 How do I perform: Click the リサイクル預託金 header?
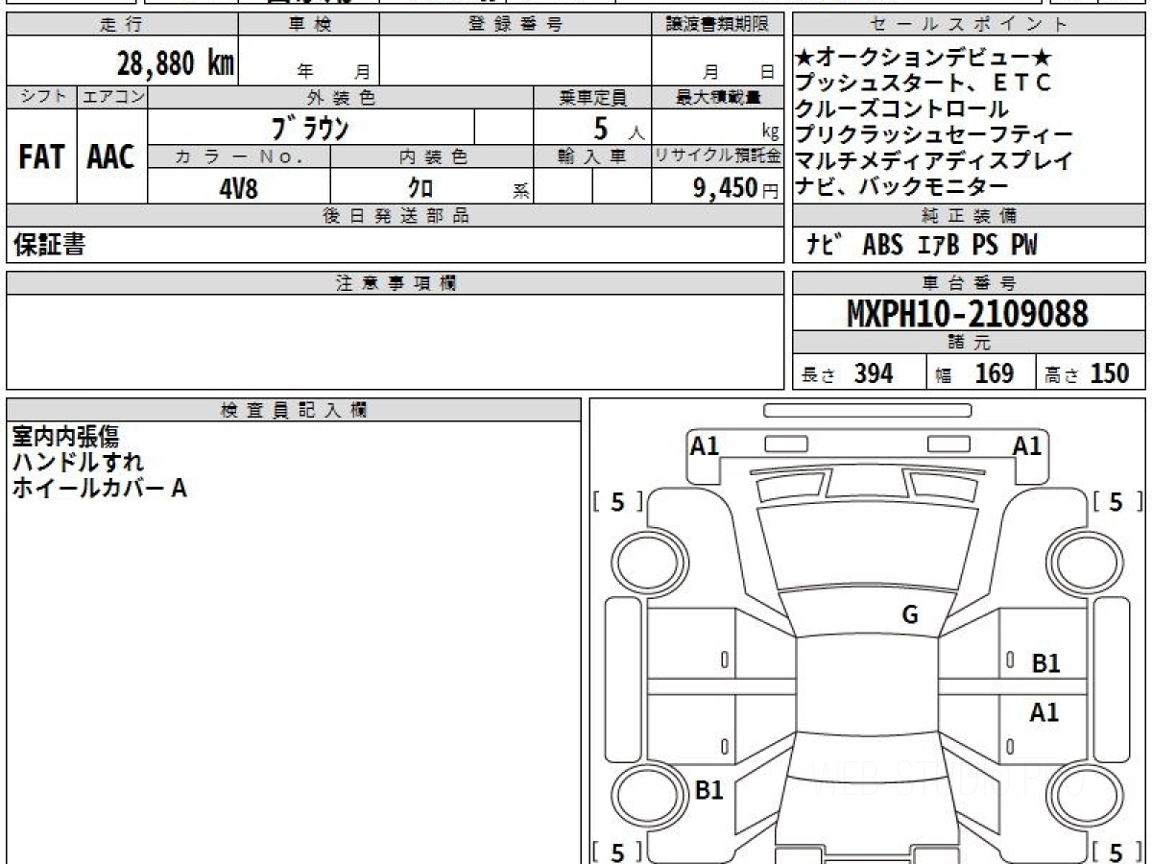tap(717, 156)
